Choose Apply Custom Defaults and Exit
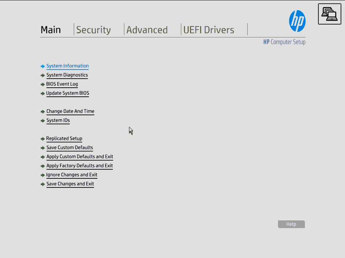 pos(79,157)
